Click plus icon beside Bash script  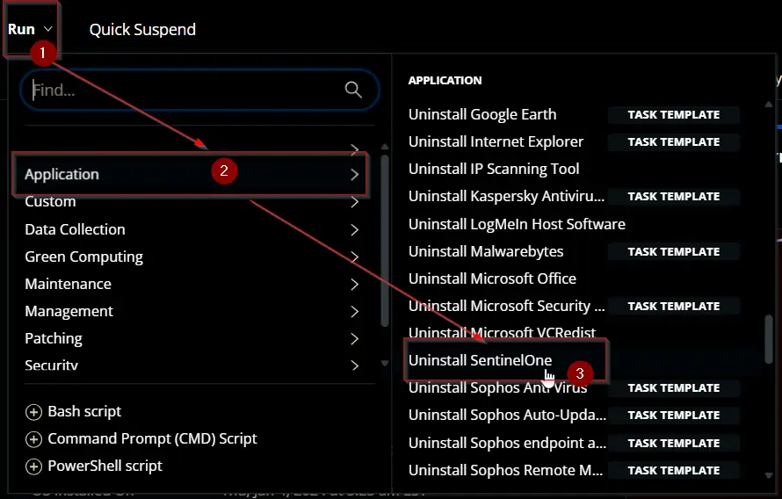pyautogui.click(x=33, y=412)
